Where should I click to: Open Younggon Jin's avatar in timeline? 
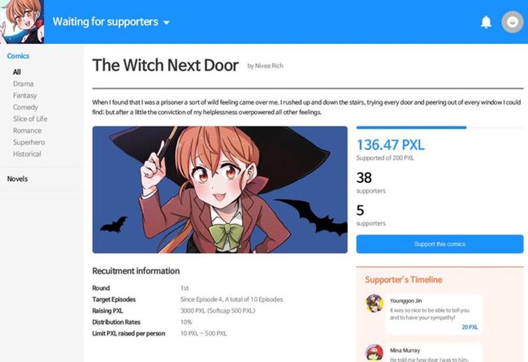tap(374, 303)
